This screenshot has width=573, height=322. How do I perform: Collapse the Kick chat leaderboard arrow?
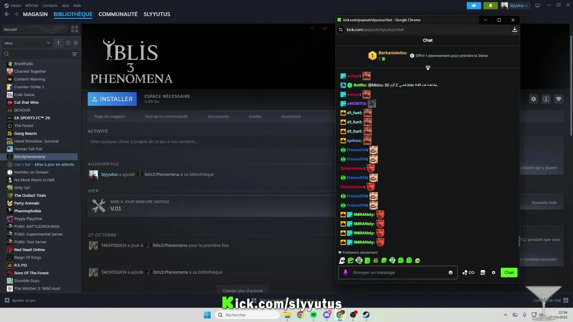tap(428, 68)
